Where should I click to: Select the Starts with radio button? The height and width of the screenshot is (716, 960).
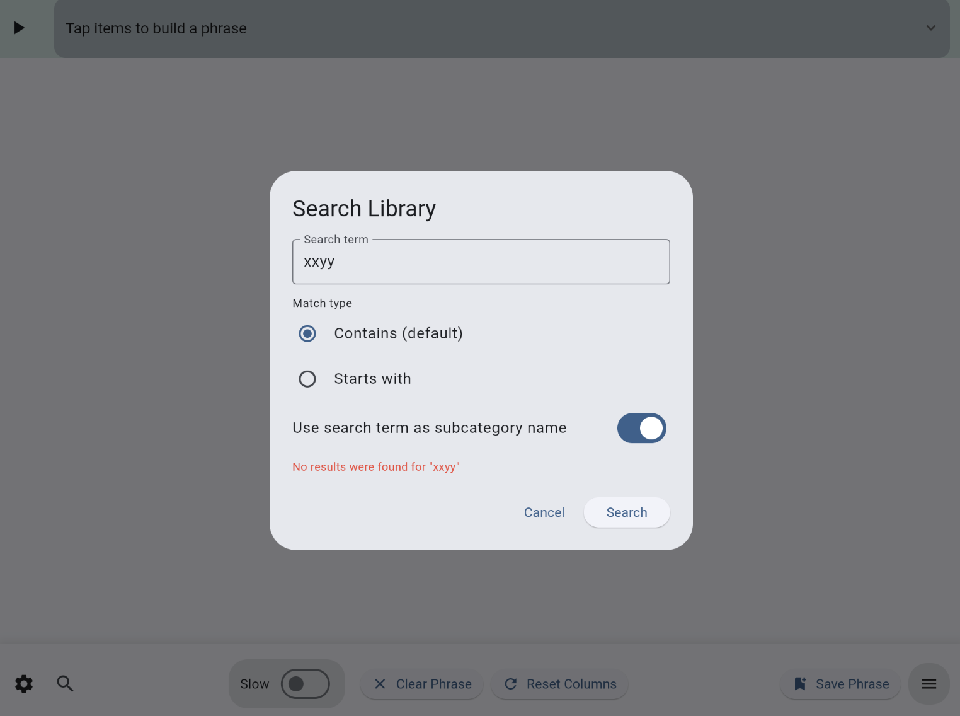307,379
